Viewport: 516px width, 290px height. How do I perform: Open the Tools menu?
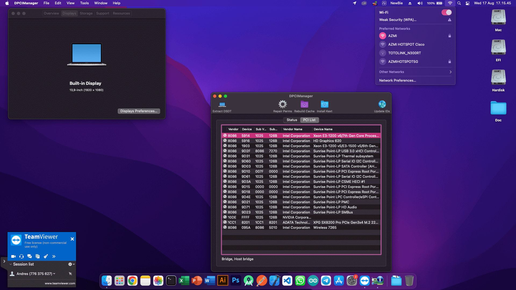tap(84, 3)
